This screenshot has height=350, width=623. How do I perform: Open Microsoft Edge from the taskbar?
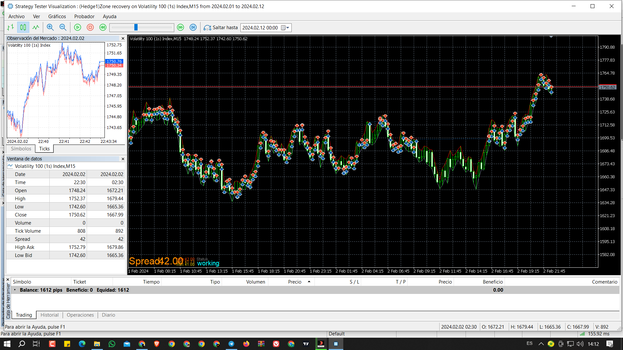[x=82, y=344]
